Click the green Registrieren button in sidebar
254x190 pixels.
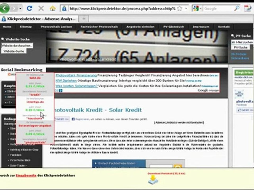[244, 72]
